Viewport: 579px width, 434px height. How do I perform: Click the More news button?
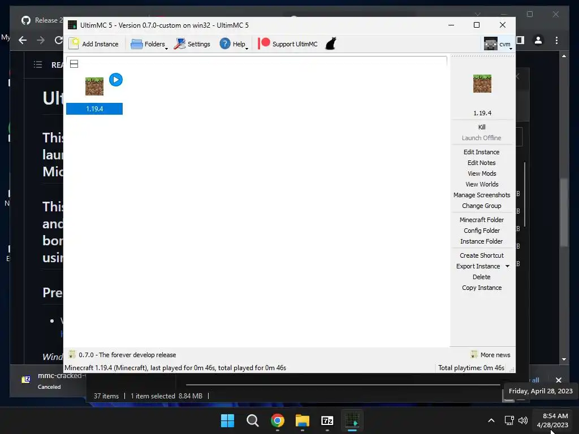pos(490,355)
